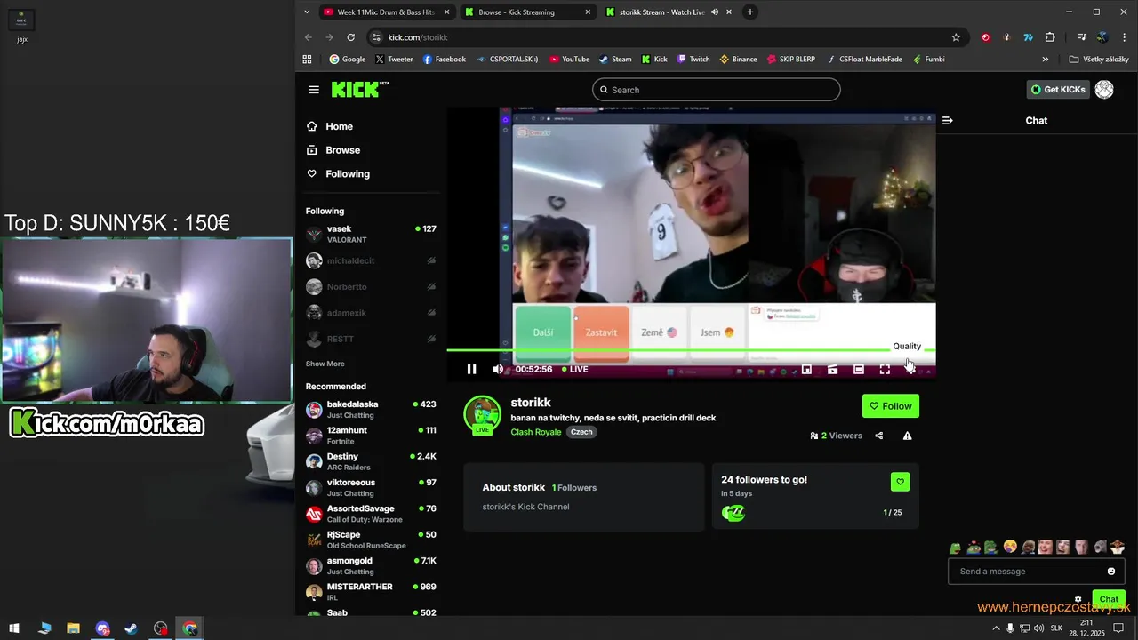Click Get KICKs button
1138x640 pixels.
point(1058,90)
